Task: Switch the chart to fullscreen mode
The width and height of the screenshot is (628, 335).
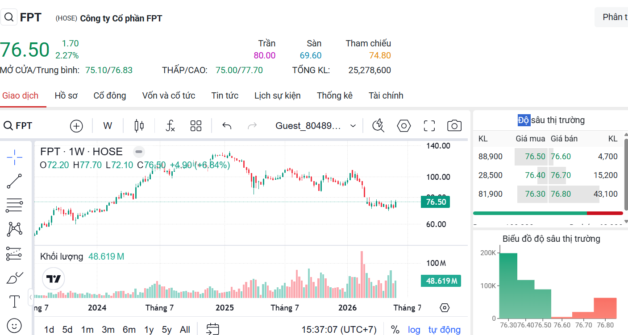Action: [429, 126]
